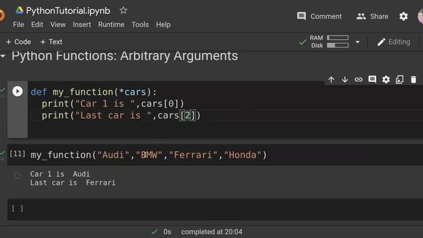Click the "Audi" string argument in call
This screenshot has height=238, width=423.
click(x=113, y=155)
